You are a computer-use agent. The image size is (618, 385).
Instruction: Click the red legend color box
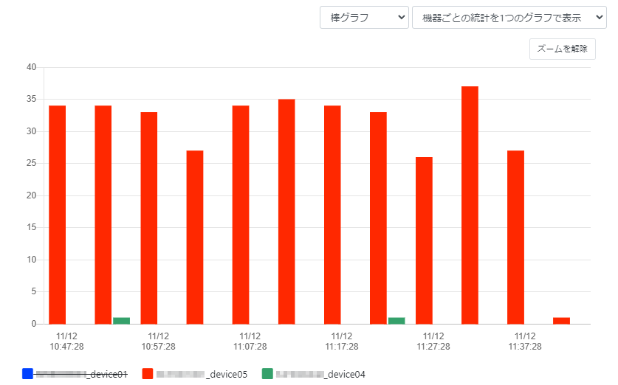click(148, 374)
